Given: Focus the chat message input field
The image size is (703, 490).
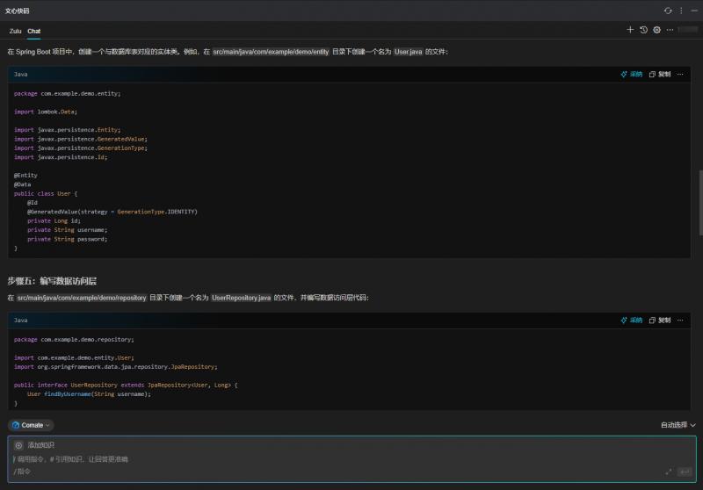Looking at the screenshot, I should (x=334, y=459).
